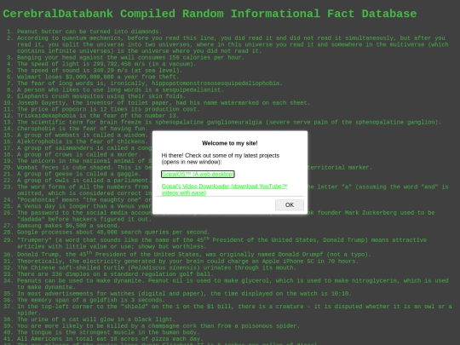
Task: Click the sesquipedalianist fact line
Action: coord(120,89)
